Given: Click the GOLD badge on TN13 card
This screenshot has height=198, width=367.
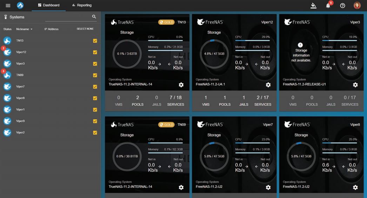Looking at the screenshot, I should click(166, 22).
